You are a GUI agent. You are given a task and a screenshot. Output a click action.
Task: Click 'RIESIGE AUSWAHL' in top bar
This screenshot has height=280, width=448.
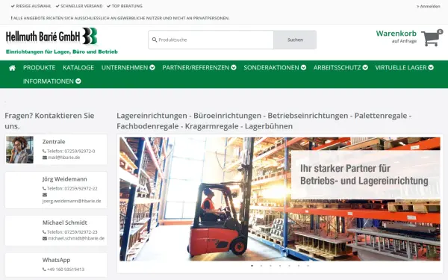click(34, 6)
